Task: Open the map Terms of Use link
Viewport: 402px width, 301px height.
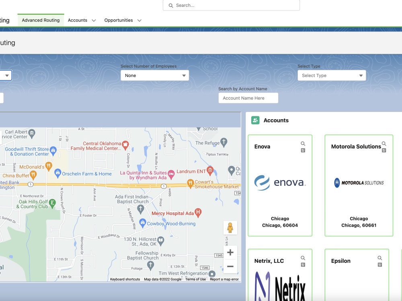Action: click(196, 279)
